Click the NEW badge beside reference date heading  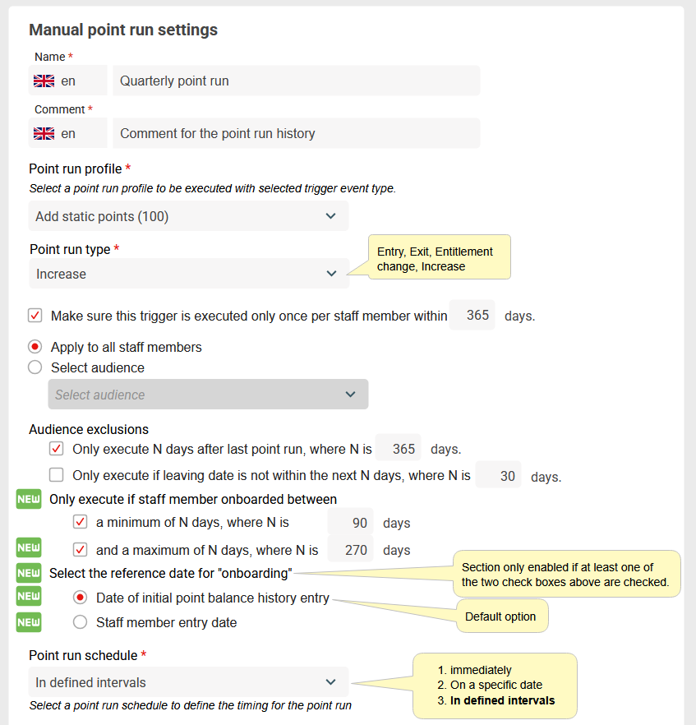pos(29,573)
